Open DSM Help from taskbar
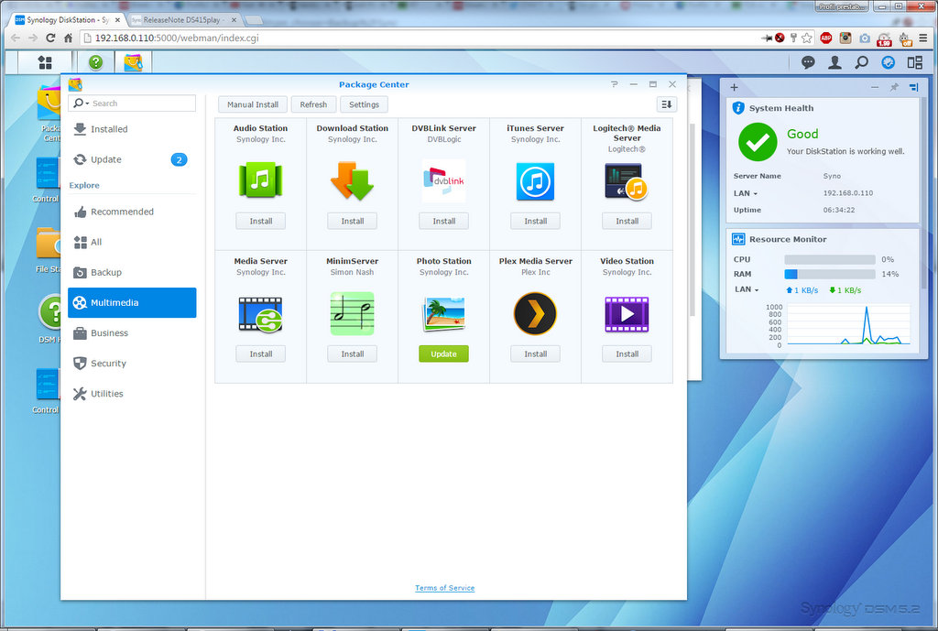 tap(95, 62)
